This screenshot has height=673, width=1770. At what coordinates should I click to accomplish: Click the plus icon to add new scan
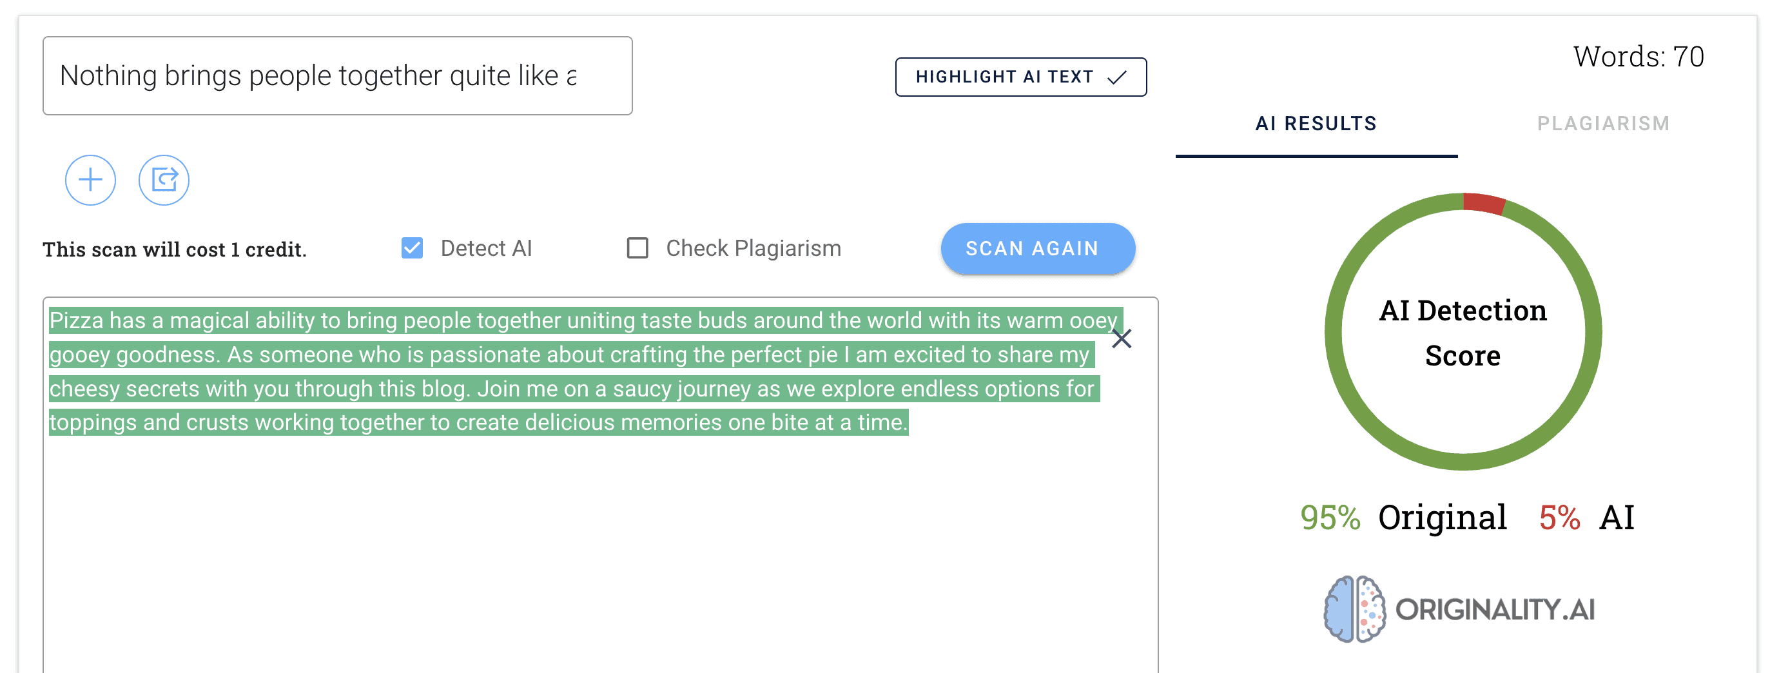click(90, 180)
